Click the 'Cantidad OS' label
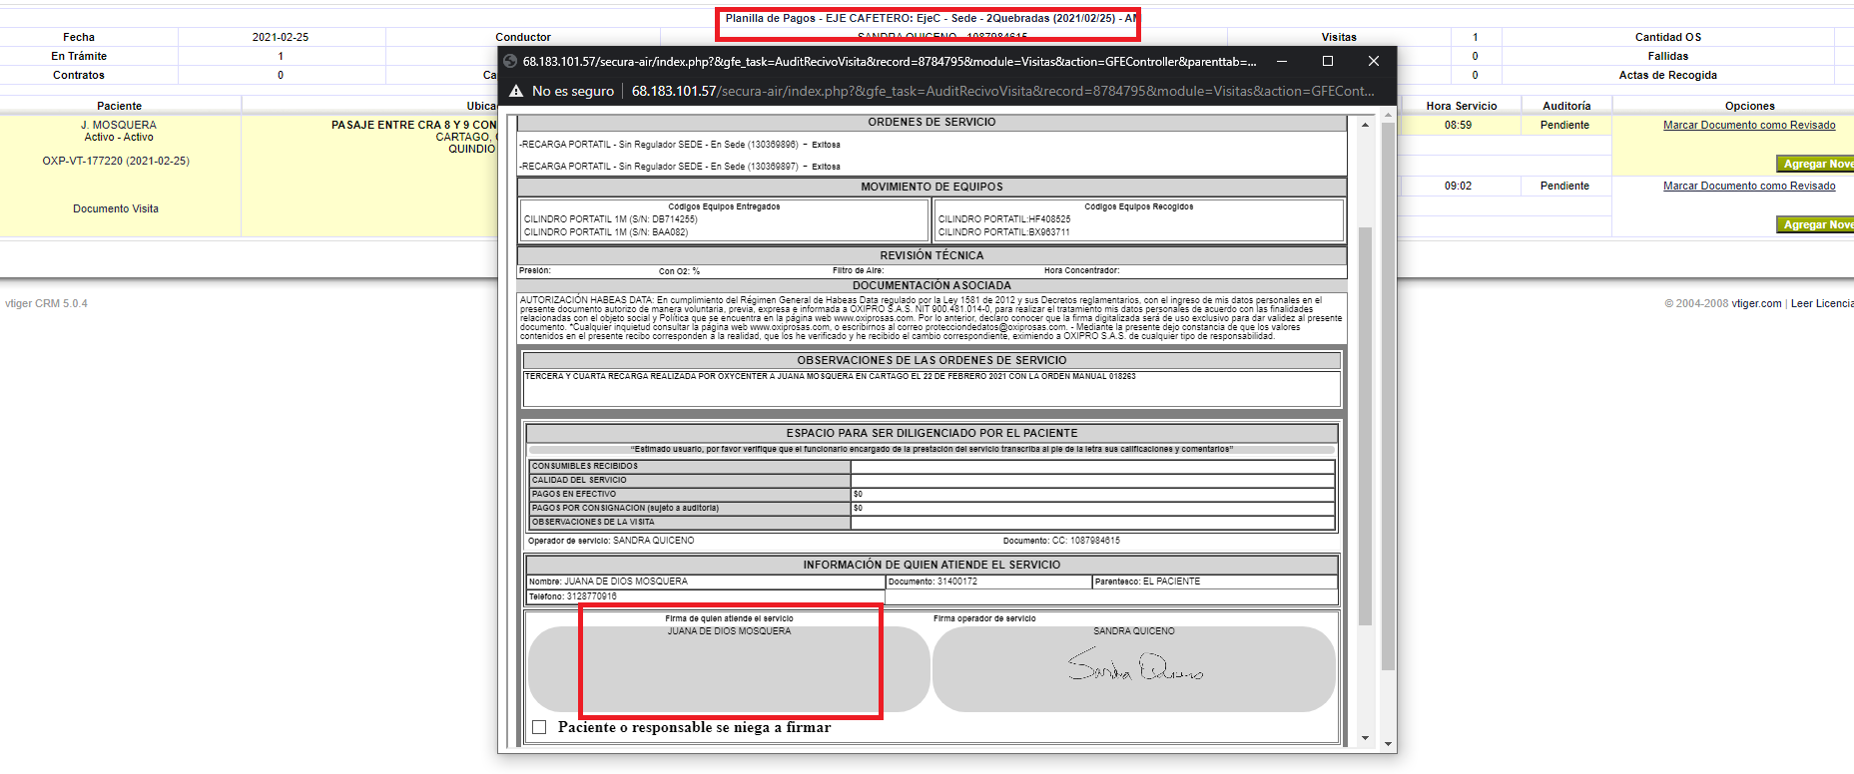Image resolution: width=1854 pixels, height=774 pixels. tap(1668, 37)
